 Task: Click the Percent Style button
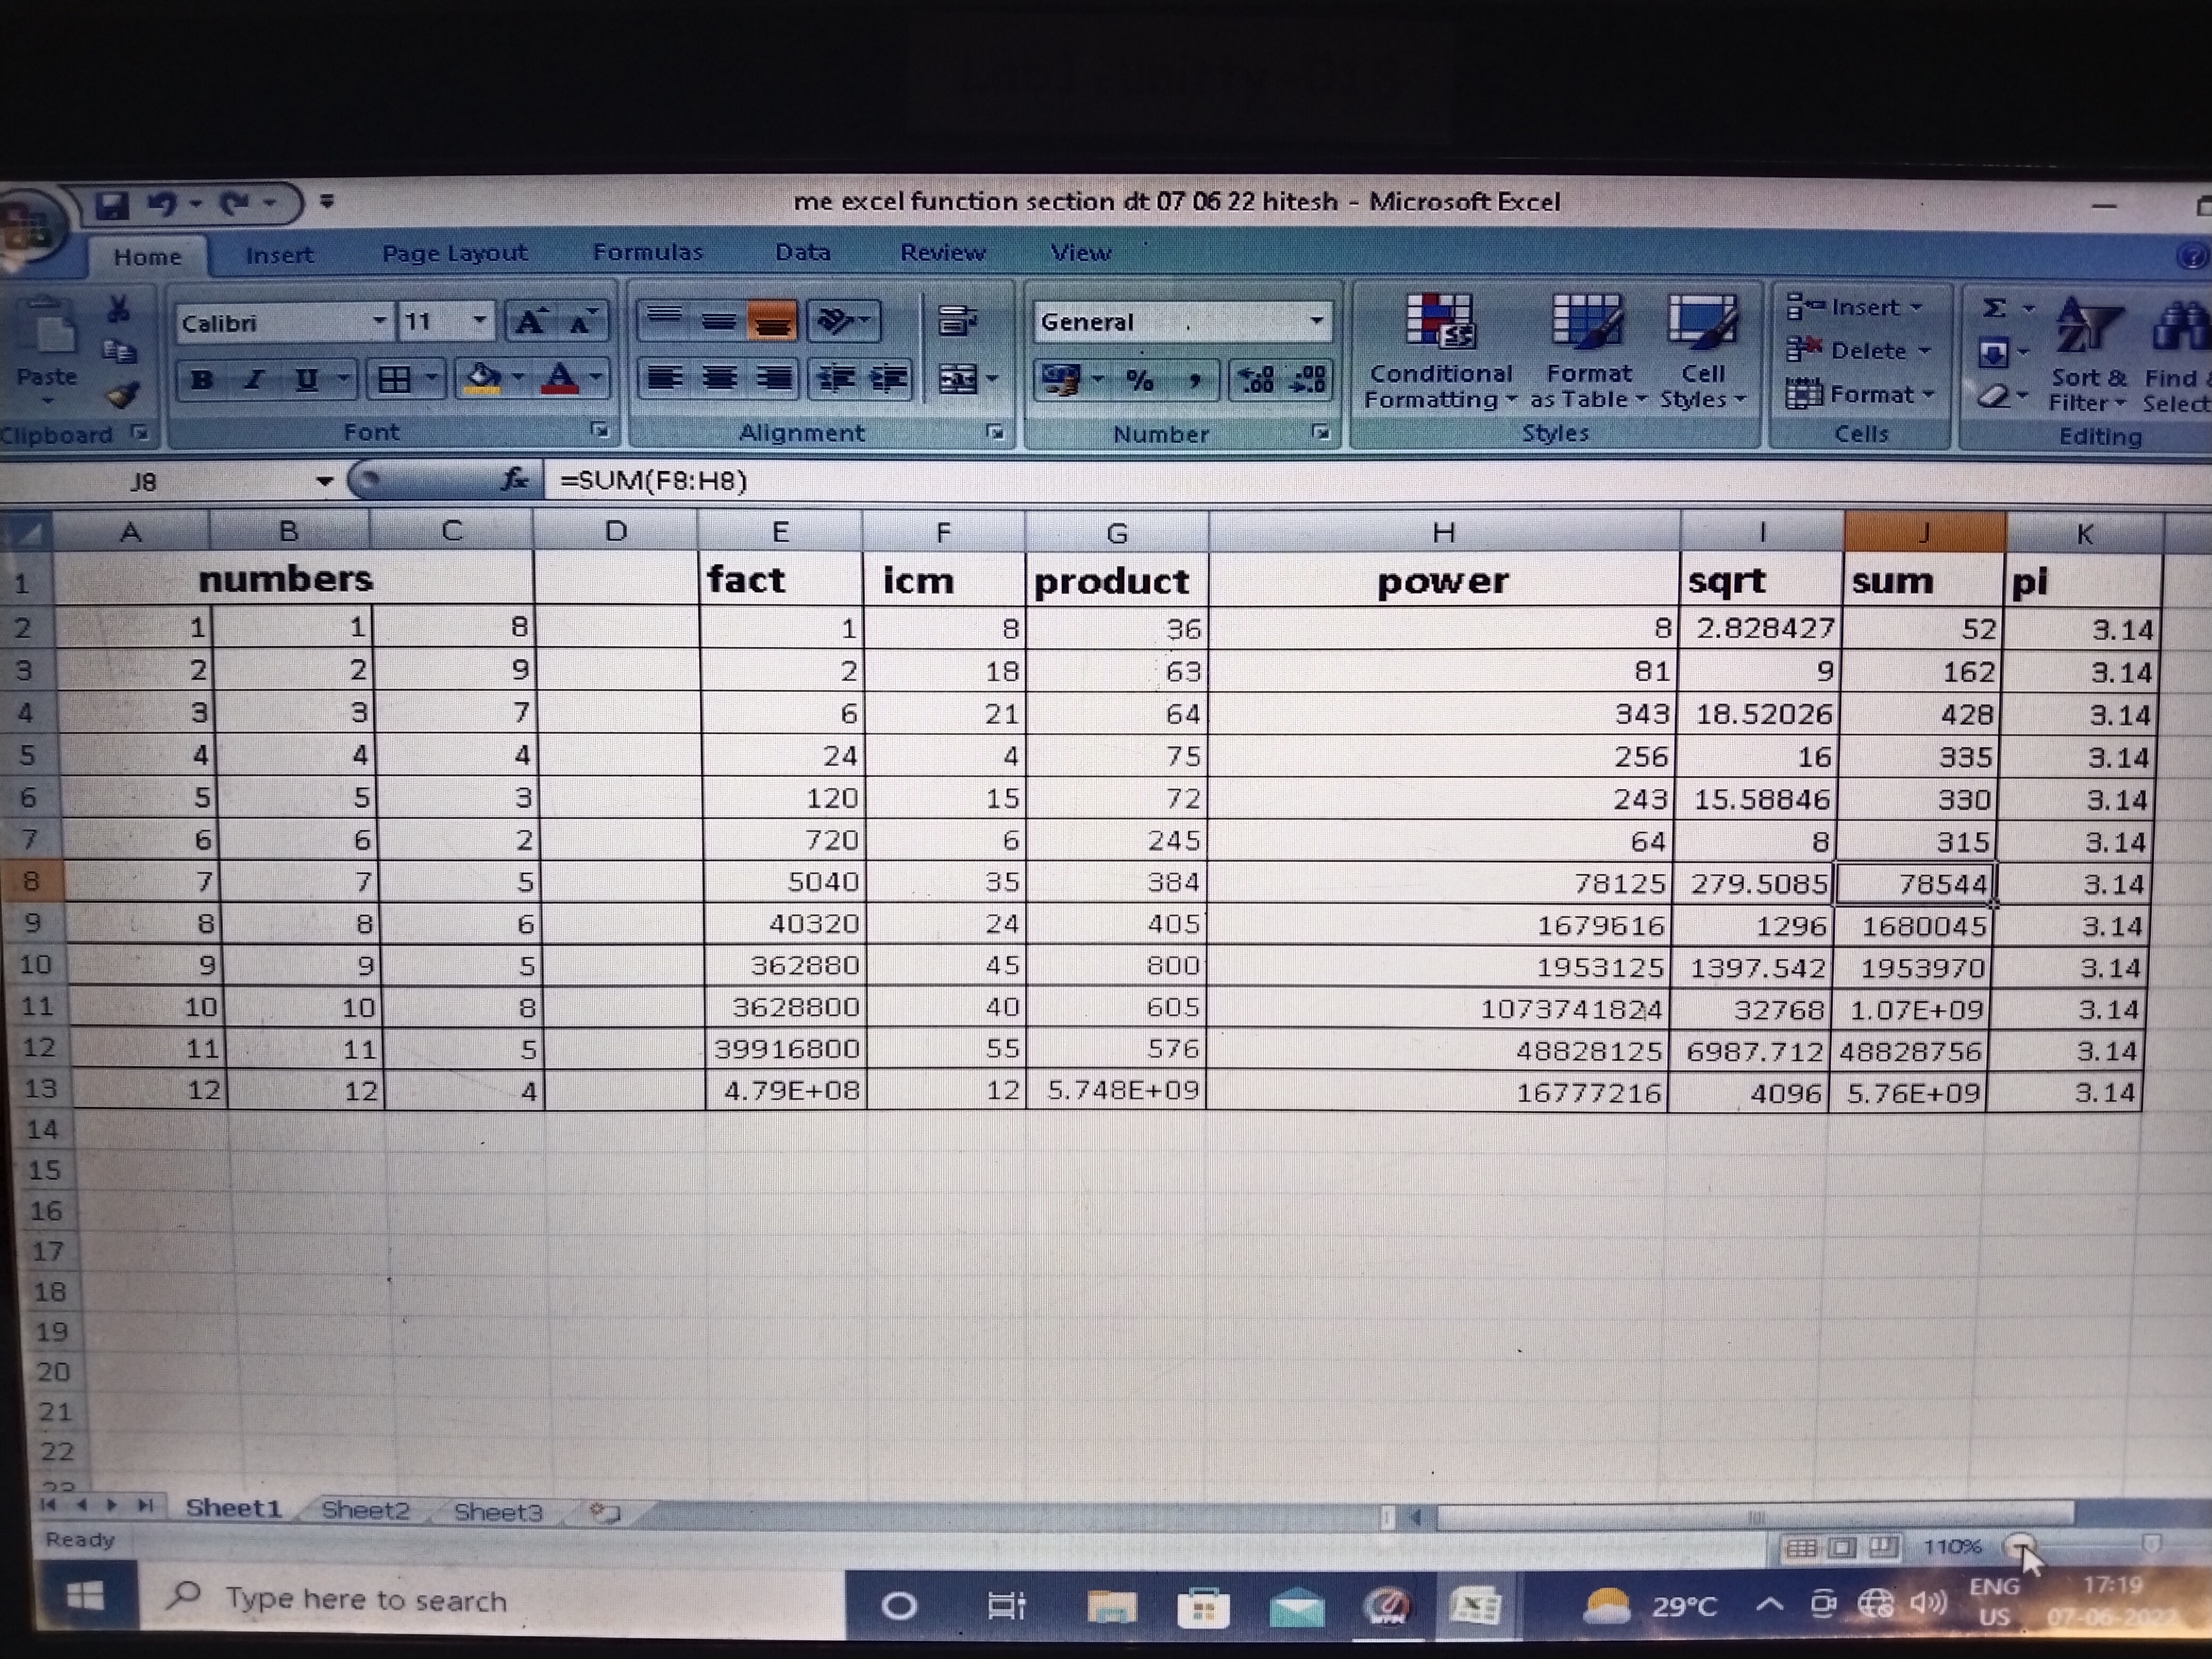1138,380
